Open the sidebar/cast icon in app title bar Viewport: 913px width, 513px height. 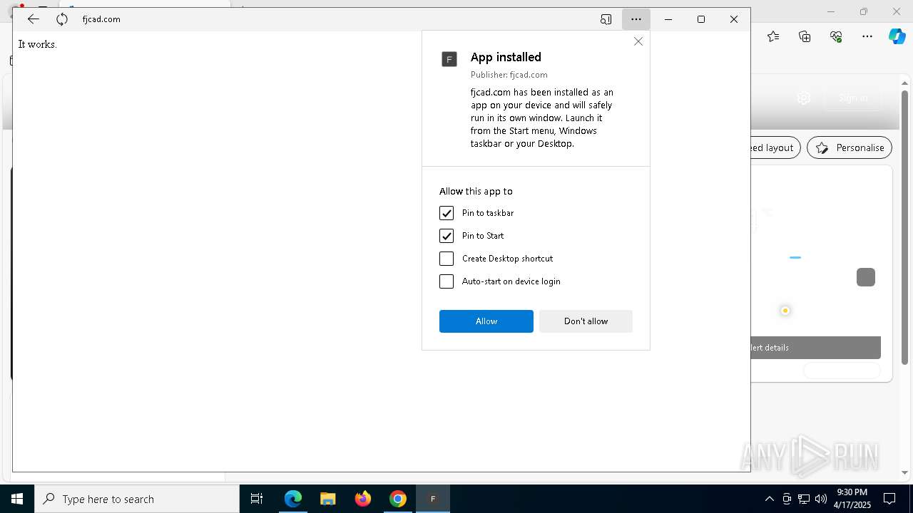pos(606,19)
